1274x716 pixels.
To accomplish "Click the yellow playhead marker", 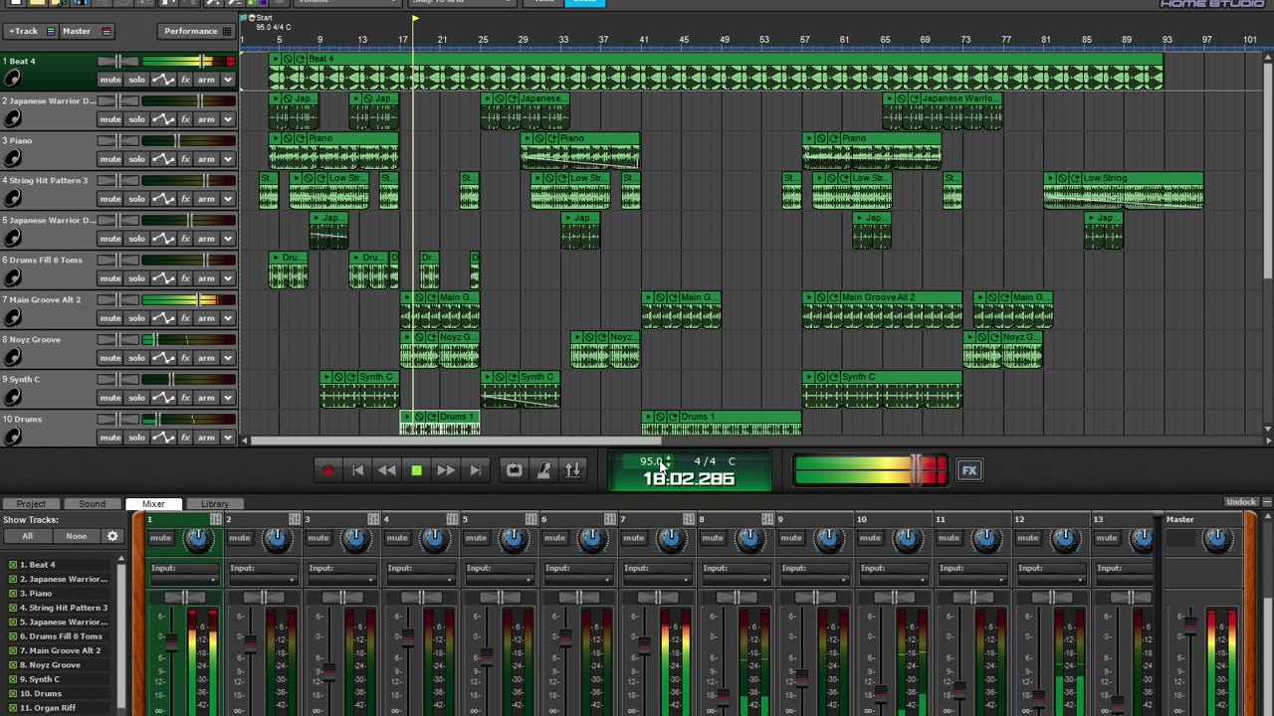I will (415, 19).
